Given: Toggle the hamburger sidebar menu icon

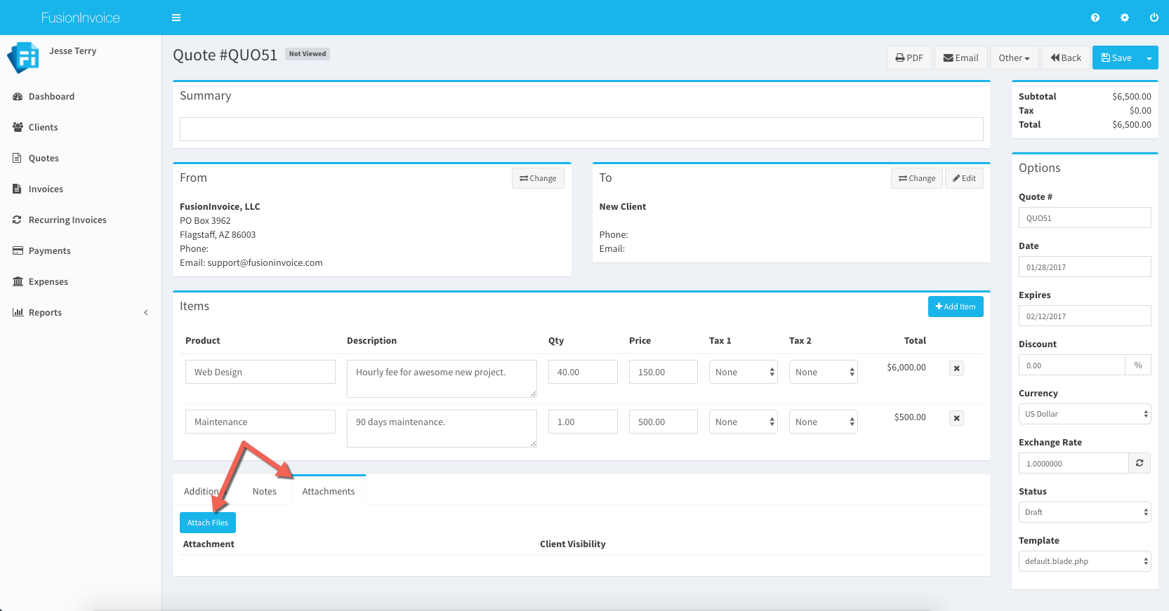Looking at the screenshot, I should coord(176,18).
